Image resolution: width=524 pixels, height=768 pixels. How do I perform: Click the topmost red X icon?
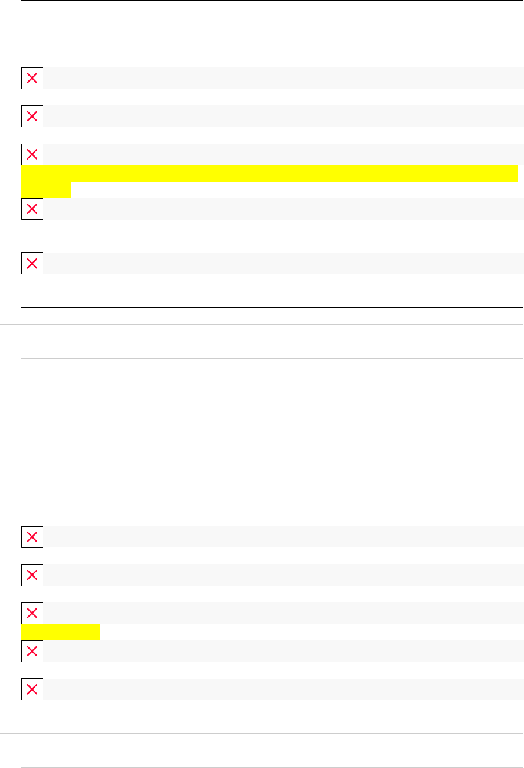click(32, 78)
